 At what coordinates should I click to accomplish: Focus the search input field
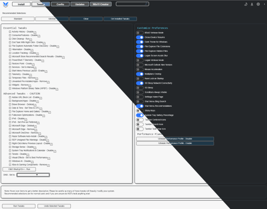pyautogui.click(x=132, y=4)
